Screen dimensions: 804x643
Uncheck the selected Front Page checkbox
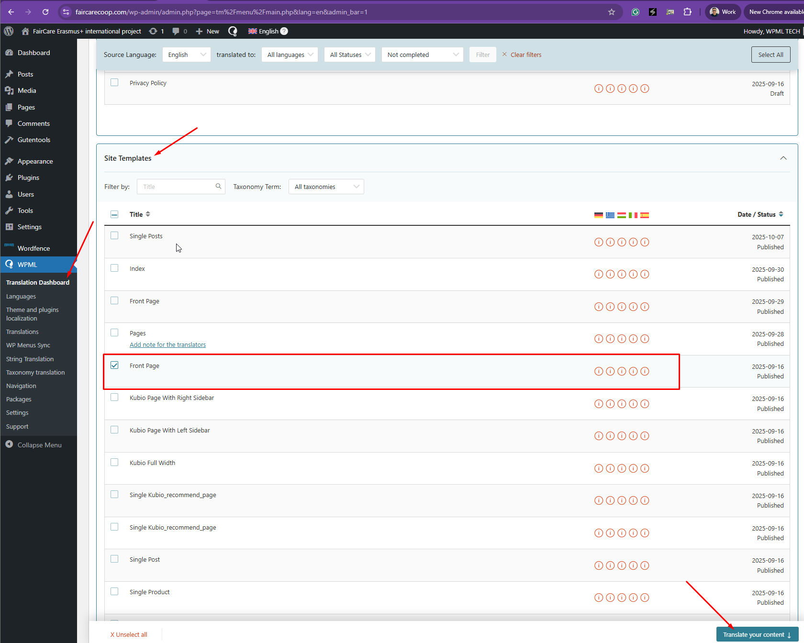pyautogui.click(x=114, y=366)
